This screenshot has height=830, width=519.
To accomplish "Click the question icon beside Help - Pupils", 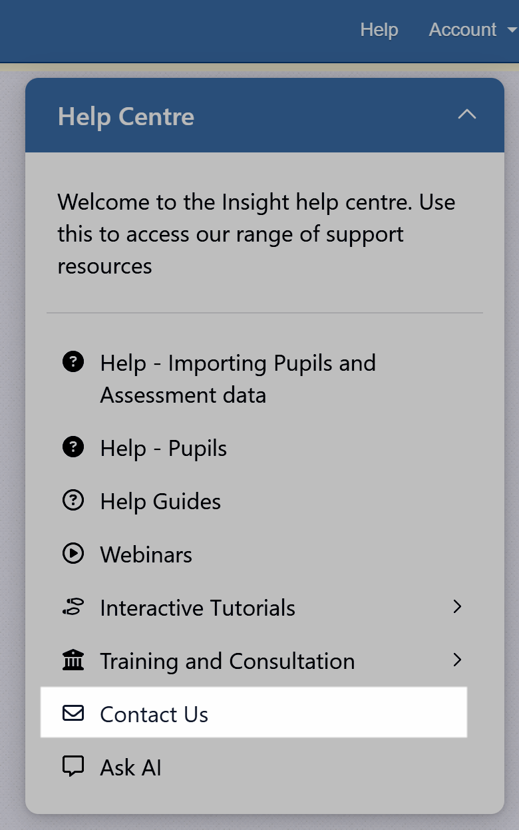I will (73, 448).
